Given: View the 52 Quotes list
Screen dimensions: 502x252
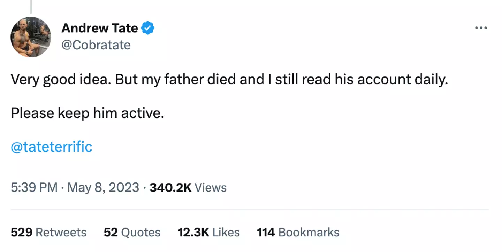Looking at the screenshot, I should point(132,232).
